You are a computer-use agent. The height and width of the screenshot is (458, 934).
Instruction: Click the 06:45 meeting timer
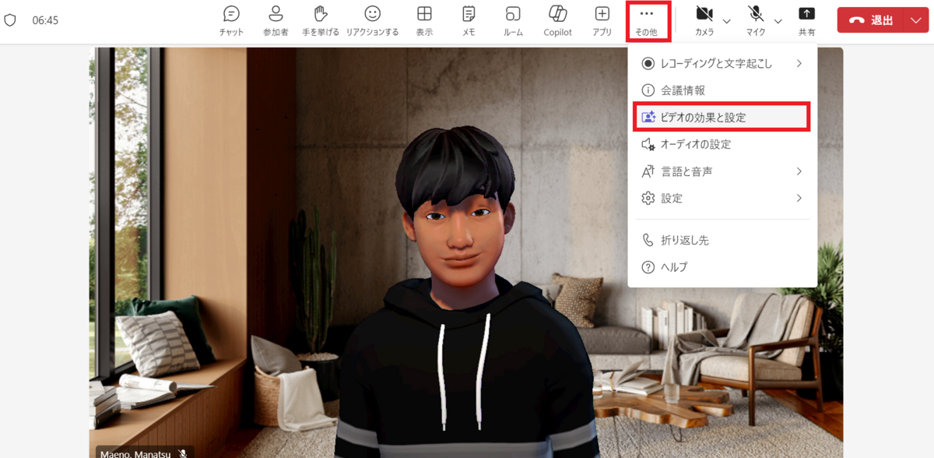click(45, 21)
